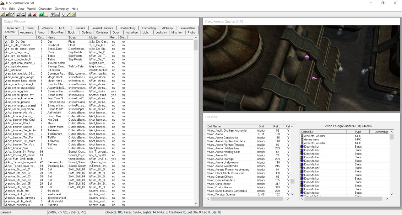This screenshot has width=402, height=215.
Task: Sort Object Window by ID column
Action: click(x=20, y=37)
